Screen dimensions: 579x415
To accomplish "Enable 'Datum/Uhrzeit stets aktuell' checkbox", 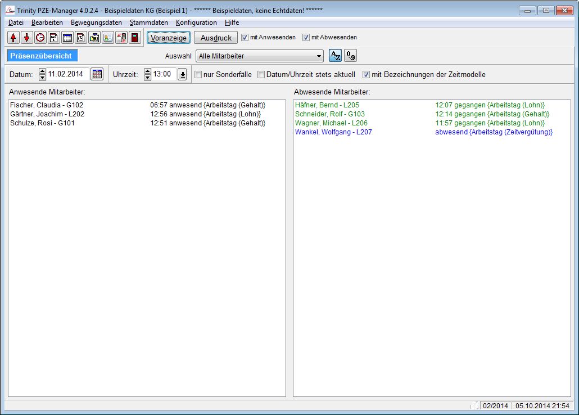I will tap(261, 74).
